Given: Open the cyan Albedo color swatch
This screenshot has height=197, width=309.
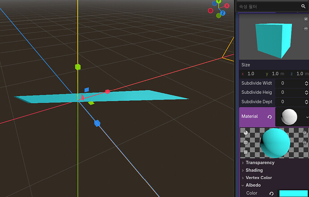Looking at the screenshot, I should (293, 193).
